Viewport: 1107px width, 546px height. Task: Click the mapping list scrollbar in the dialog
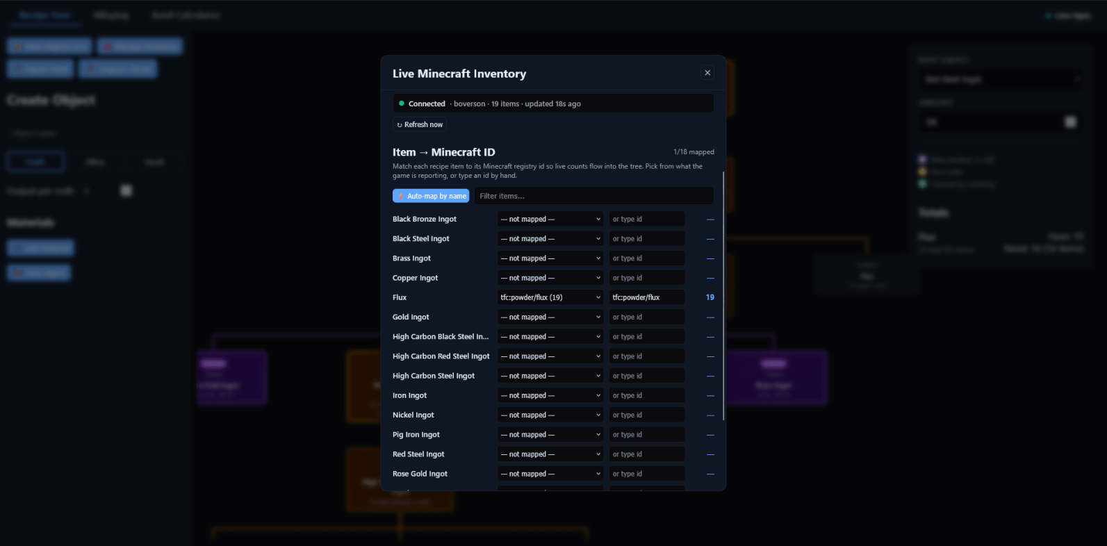[x=723, y=295]
